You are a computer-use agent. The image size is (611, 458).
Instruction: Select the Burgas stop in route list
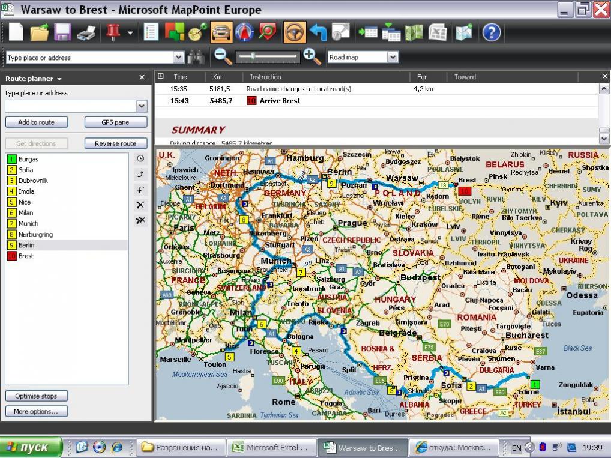point(67,159)
